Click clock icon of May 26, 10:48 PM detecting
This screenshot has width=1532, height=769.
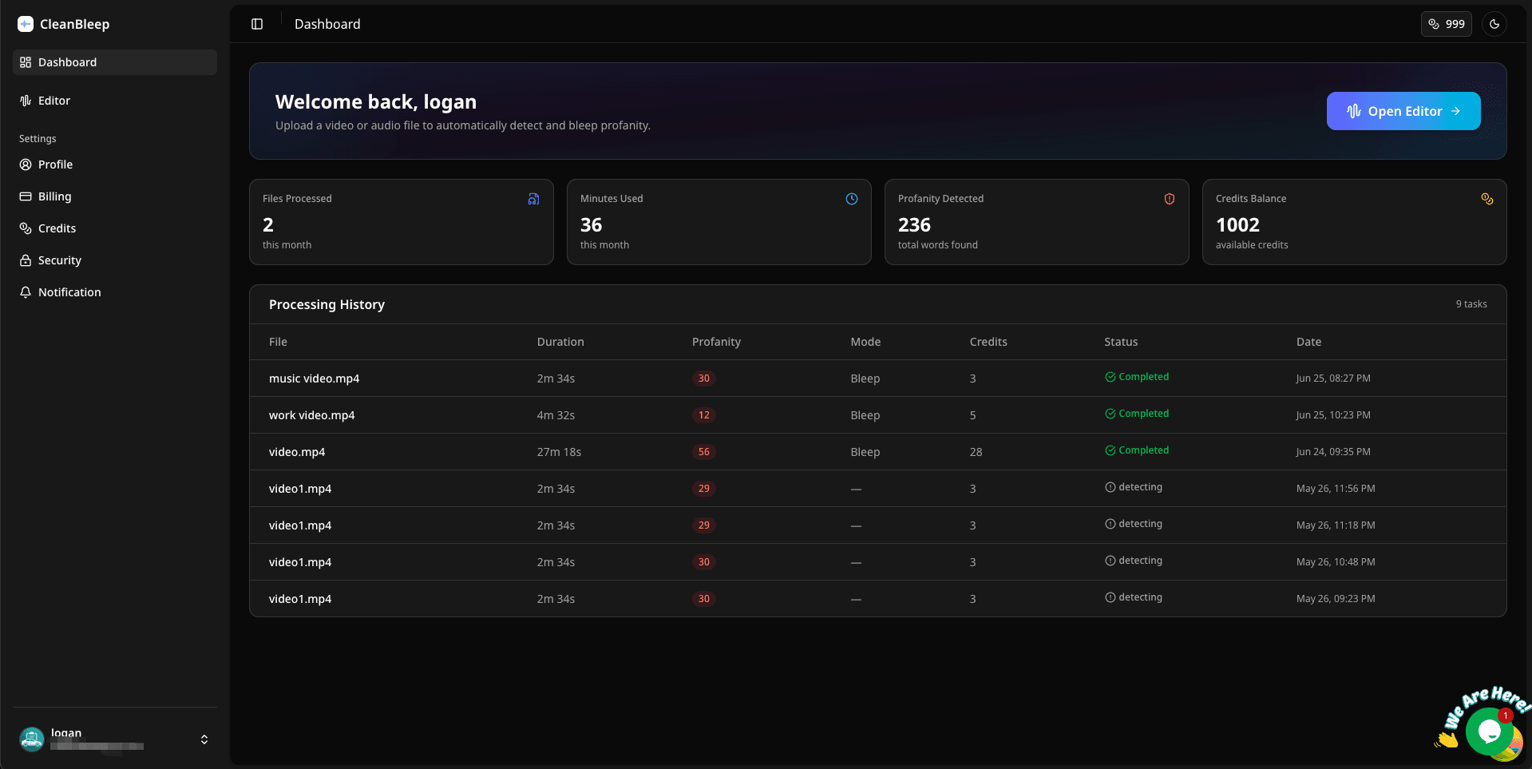(1110, 561)
